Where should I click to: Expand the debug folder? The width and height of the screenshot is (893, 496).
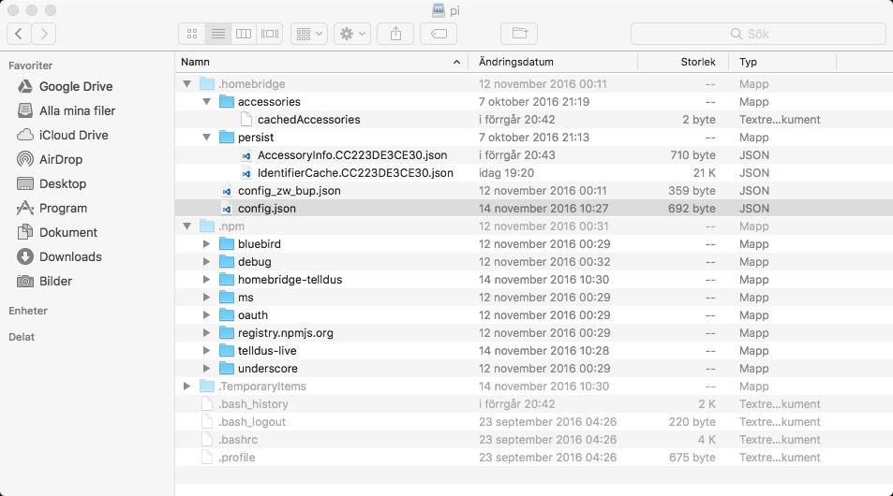pos(206,262)
